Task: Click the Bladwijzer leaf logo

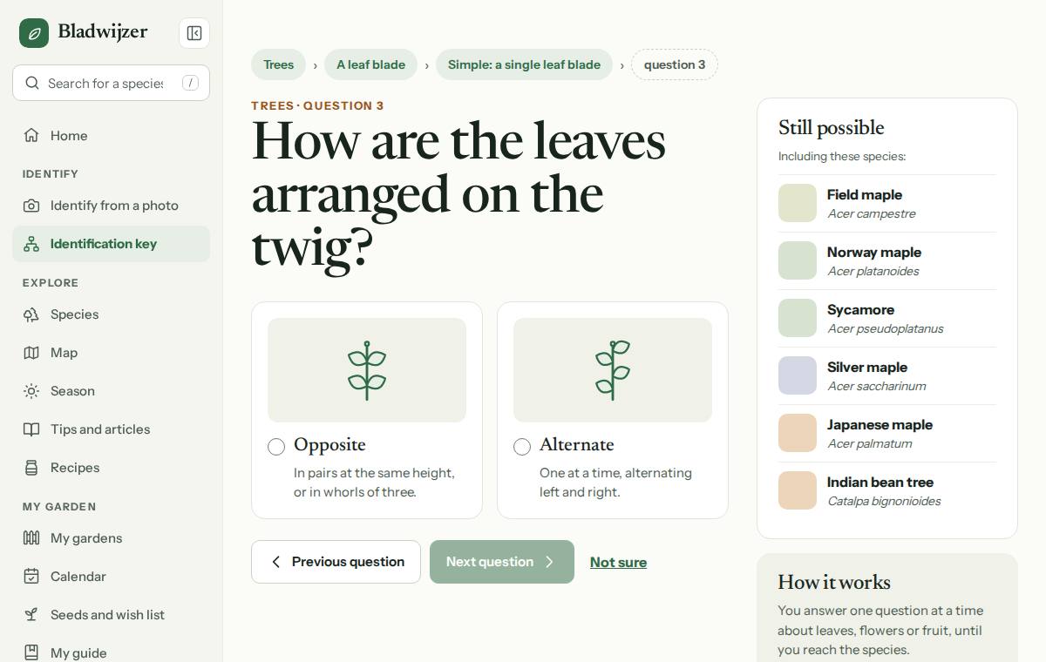Action: (34, 33)
